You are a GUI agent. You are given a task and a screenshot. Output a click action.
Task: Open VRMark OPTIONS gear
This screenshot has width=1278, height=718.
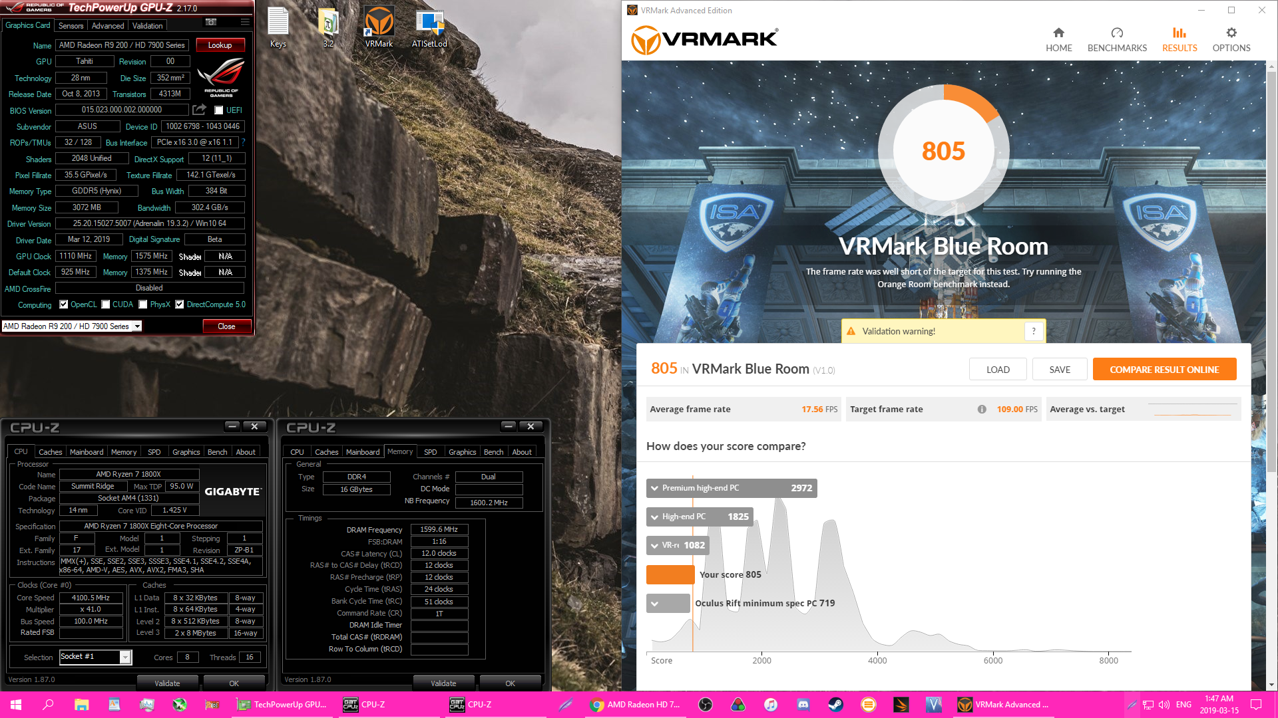coord(1231,40)
